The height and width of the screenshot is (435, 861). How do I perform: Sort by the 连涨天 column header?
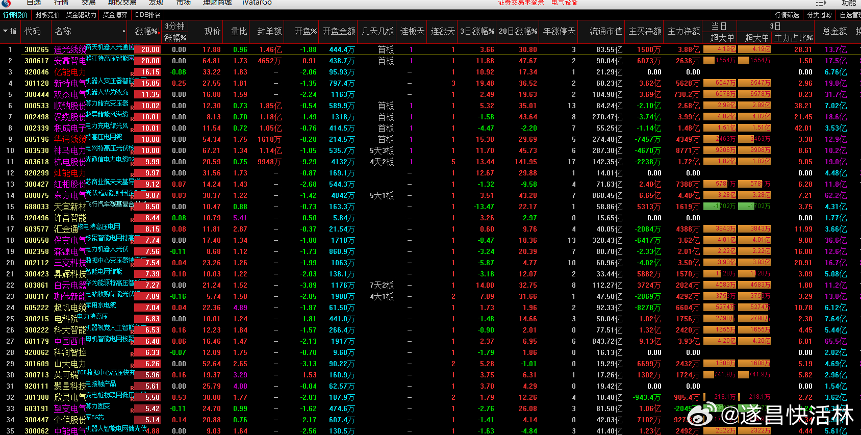tap(443, 31)
